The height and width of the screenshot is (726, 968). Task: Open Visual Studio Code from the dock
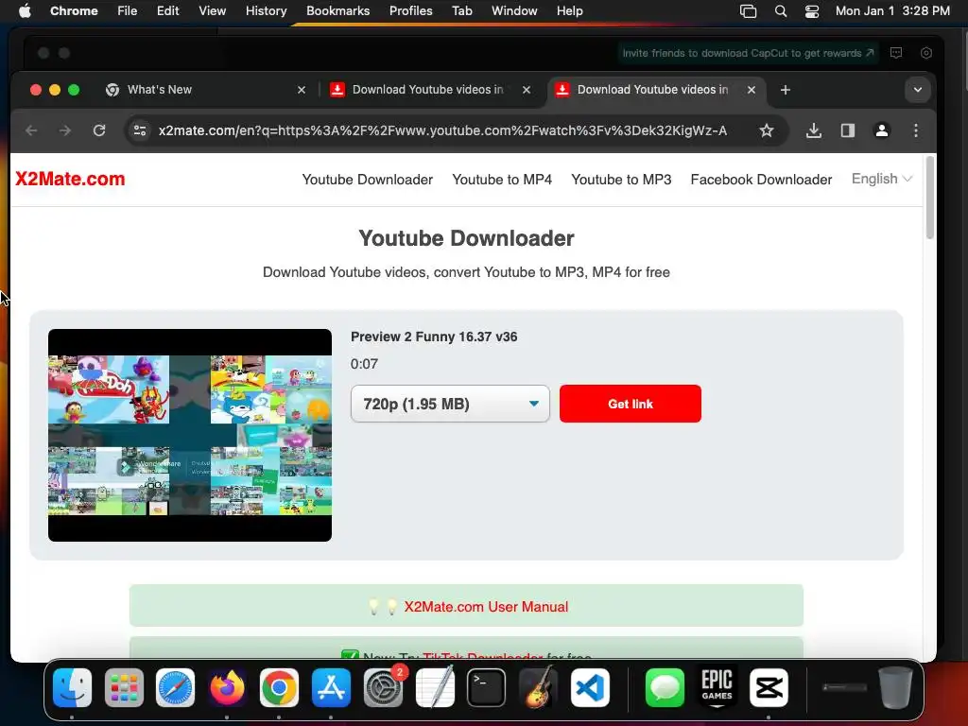590,688
